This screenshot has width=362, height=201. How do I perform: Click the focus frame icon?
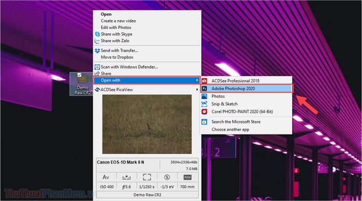tap(147, 177)
